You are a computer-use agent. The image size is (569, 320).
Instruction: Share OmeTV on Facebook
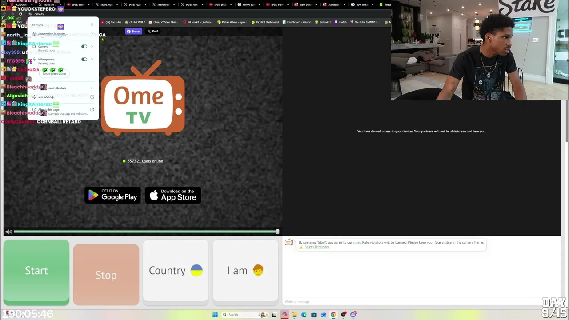[x=133, y=31]
